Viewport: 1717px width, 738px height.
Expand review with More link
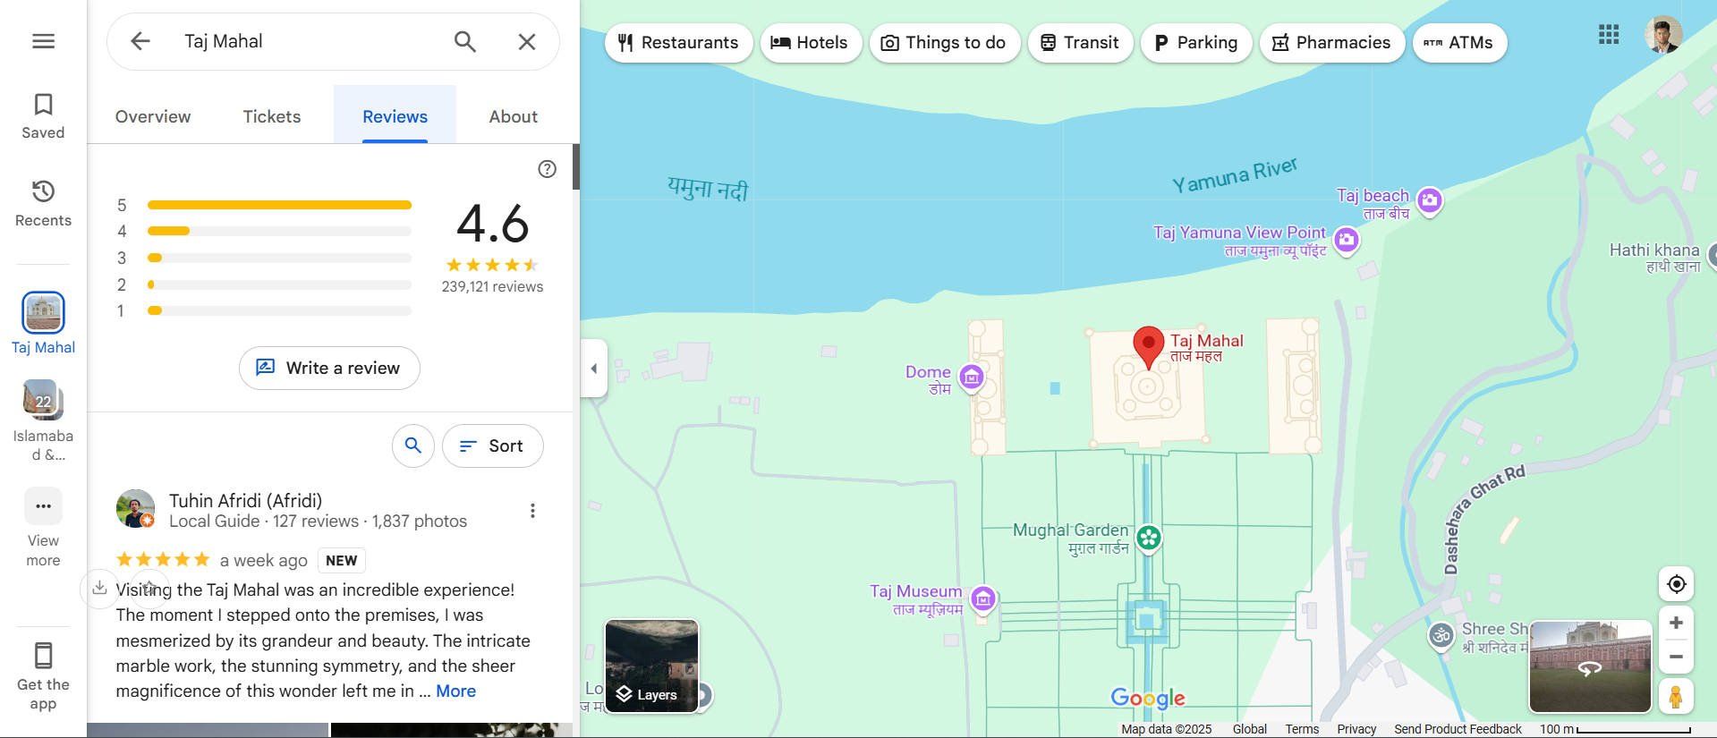456,691
